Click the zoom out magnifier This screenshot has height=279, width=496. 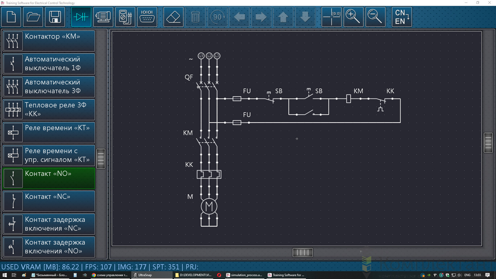375,17
